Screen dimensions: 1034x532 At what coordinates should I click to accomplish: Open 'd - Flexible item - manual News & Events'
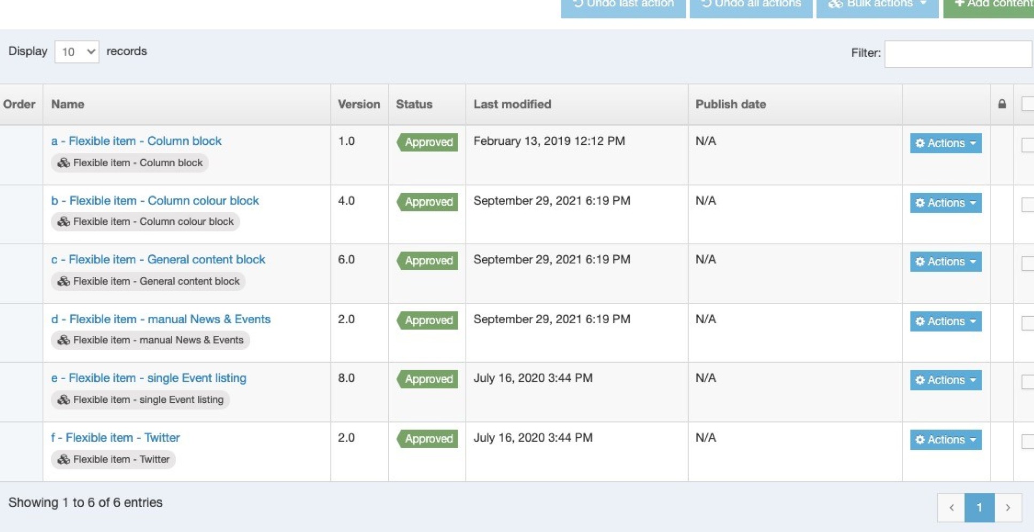[x=160, y=319]
